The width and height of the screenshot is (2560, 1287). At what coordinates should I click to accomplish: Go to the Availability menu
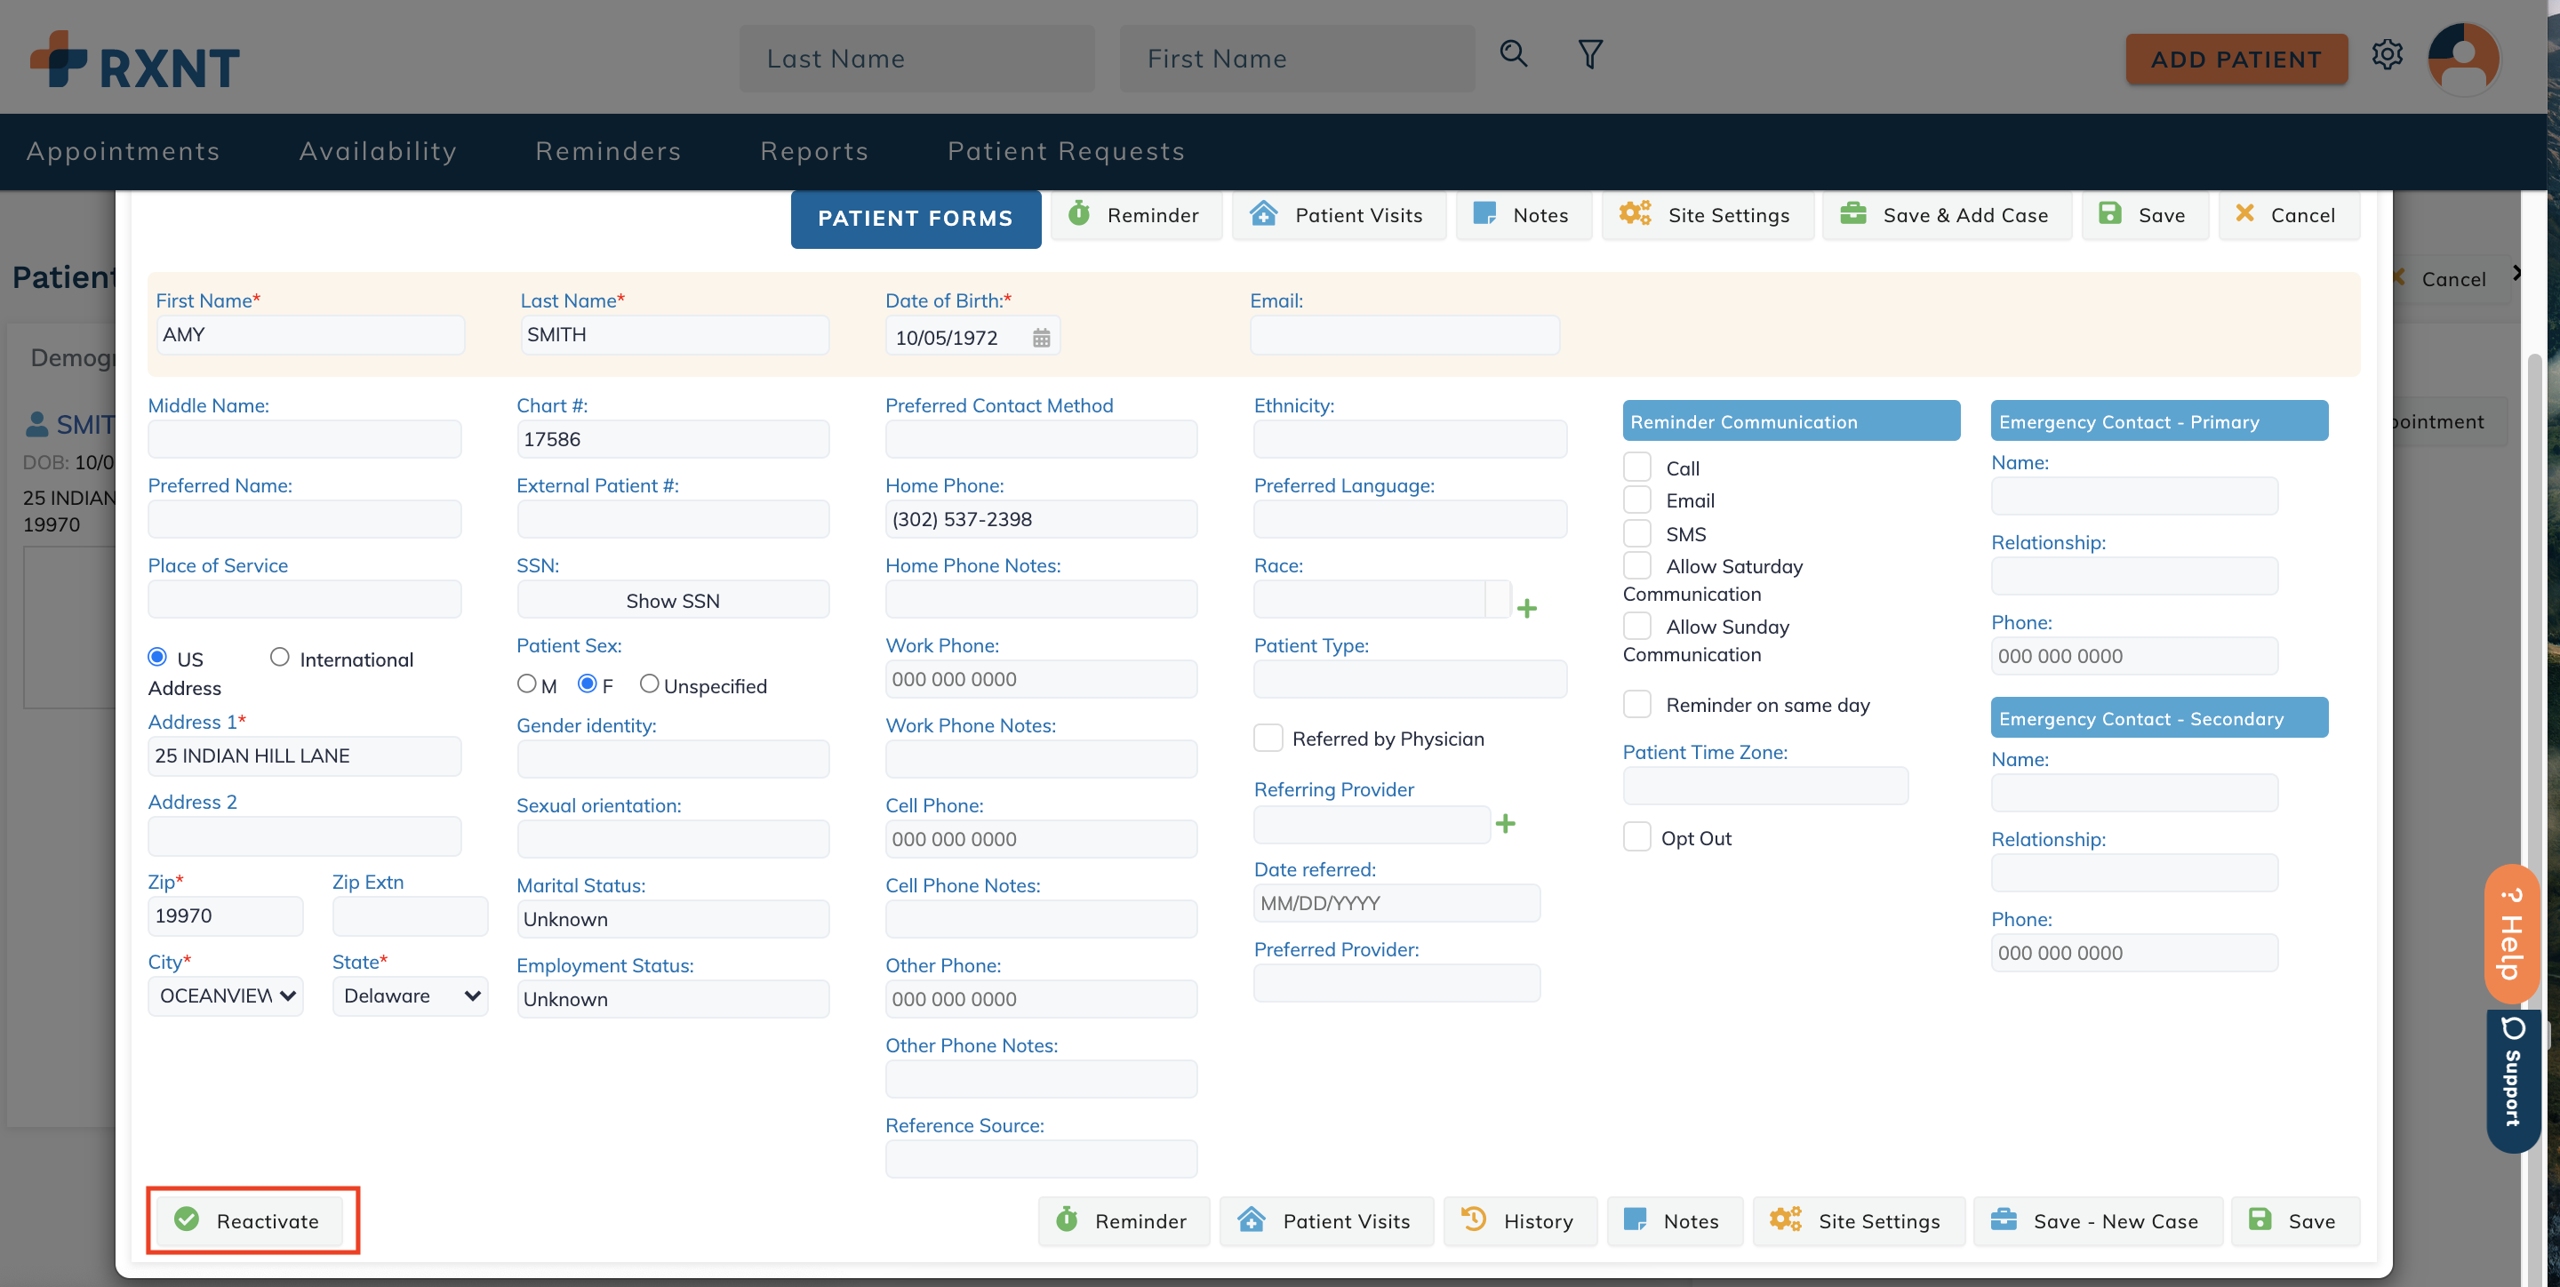point(378,151)
